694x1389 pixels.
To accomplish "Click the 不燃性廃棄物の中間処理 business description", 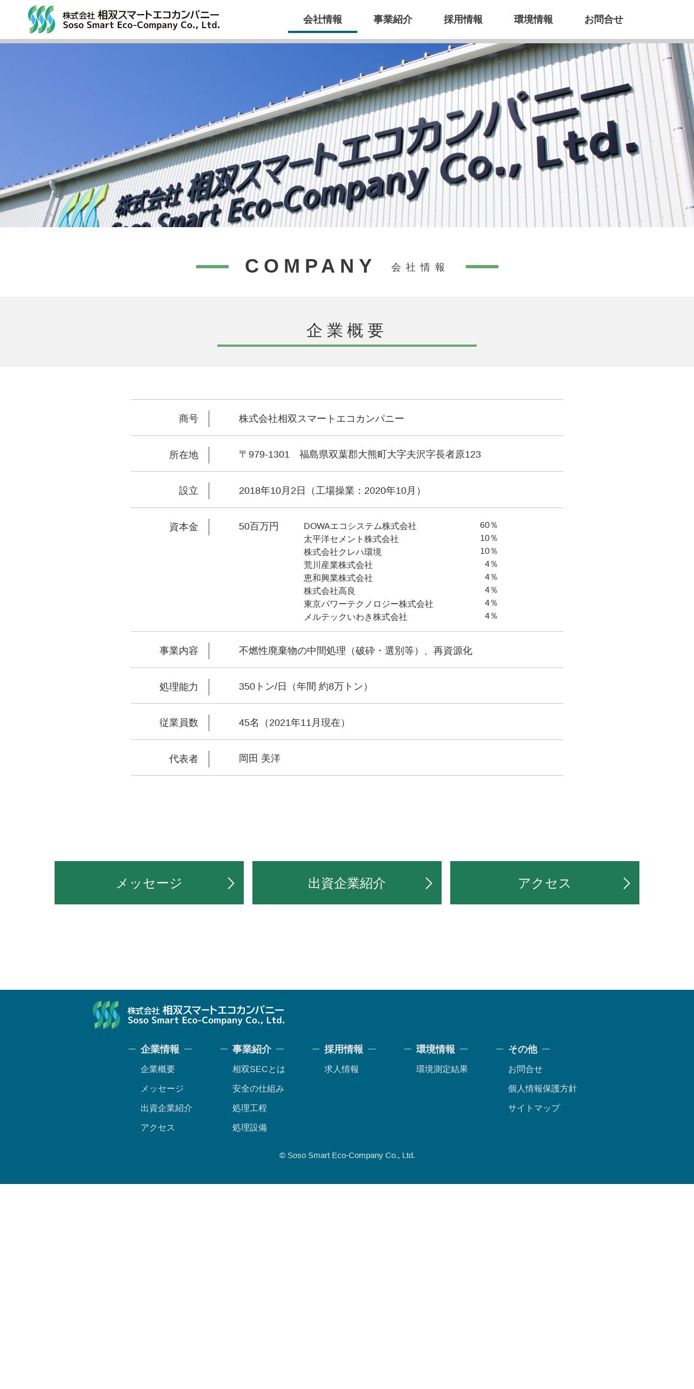I will pos(356,651).
